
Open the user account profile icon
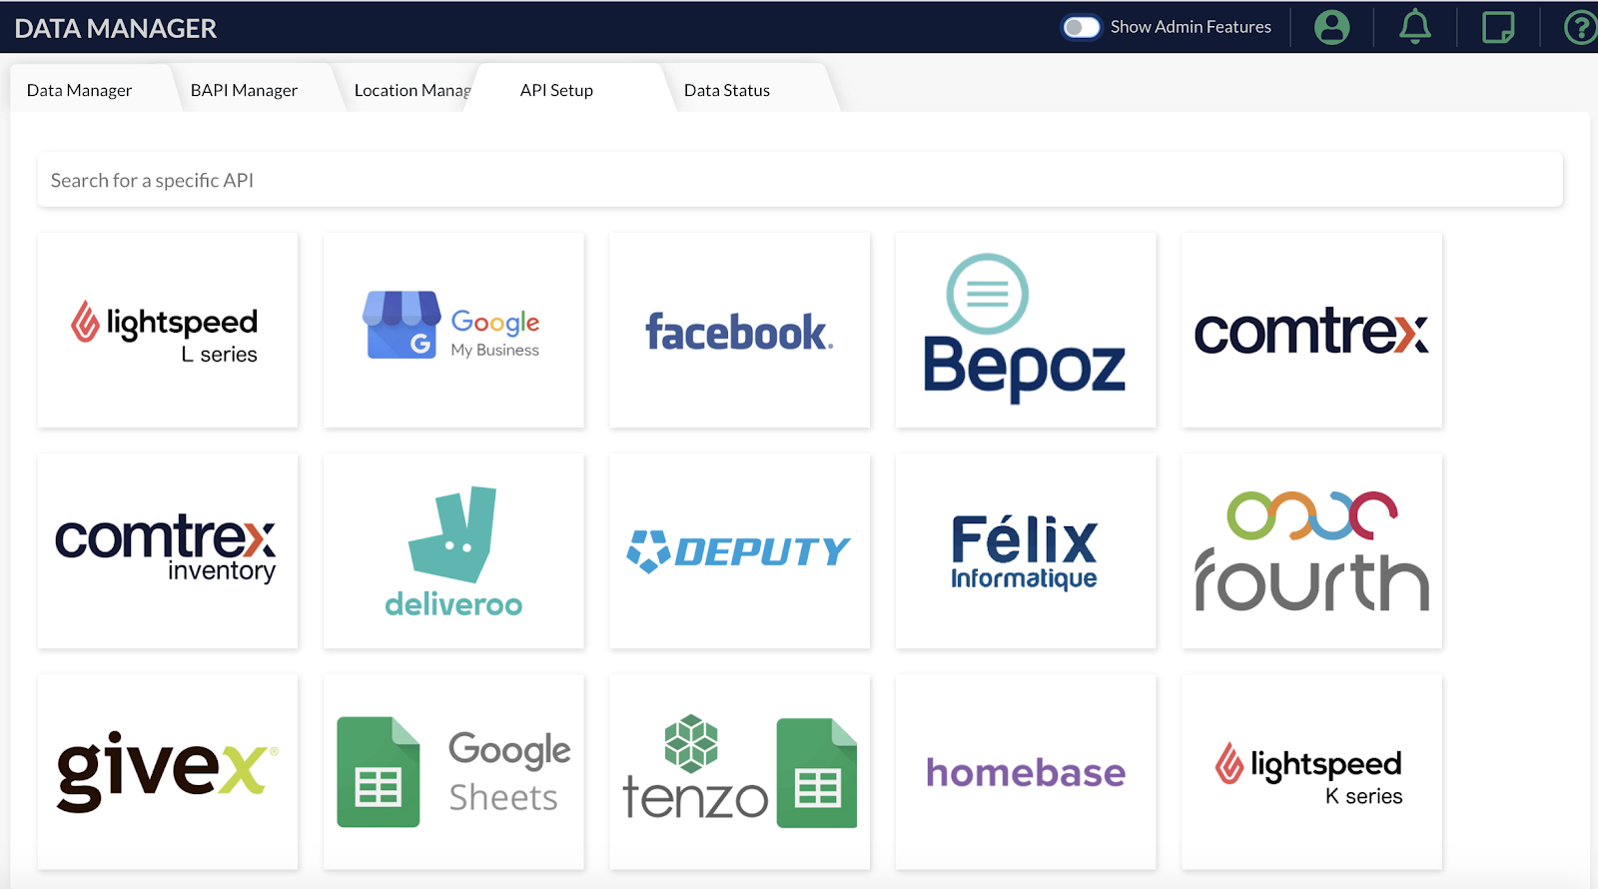1331,27
